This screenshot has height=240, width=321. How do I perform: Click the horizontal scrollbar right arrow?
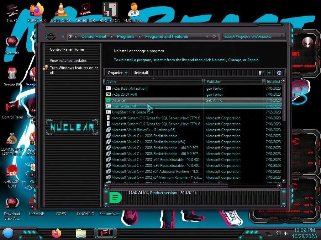point(279,186)
